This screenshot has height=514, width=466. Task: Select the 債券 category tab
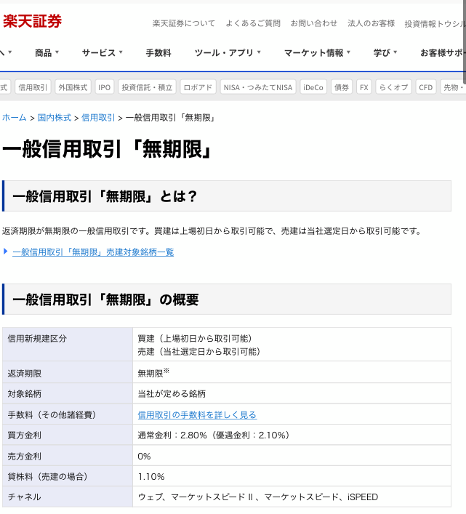coord(342,87)
